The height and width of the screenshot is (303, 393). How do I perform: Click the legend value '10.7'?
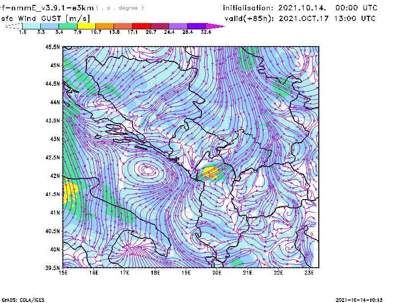coord(96,32)
